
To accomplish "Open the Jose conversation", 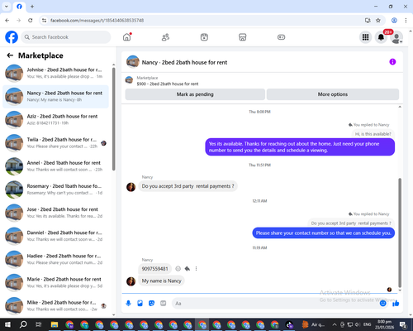I will [55, 213].
